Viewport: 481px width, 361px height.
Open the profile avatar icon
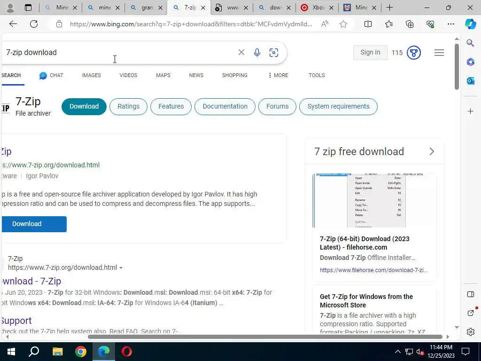coord(10,8)
